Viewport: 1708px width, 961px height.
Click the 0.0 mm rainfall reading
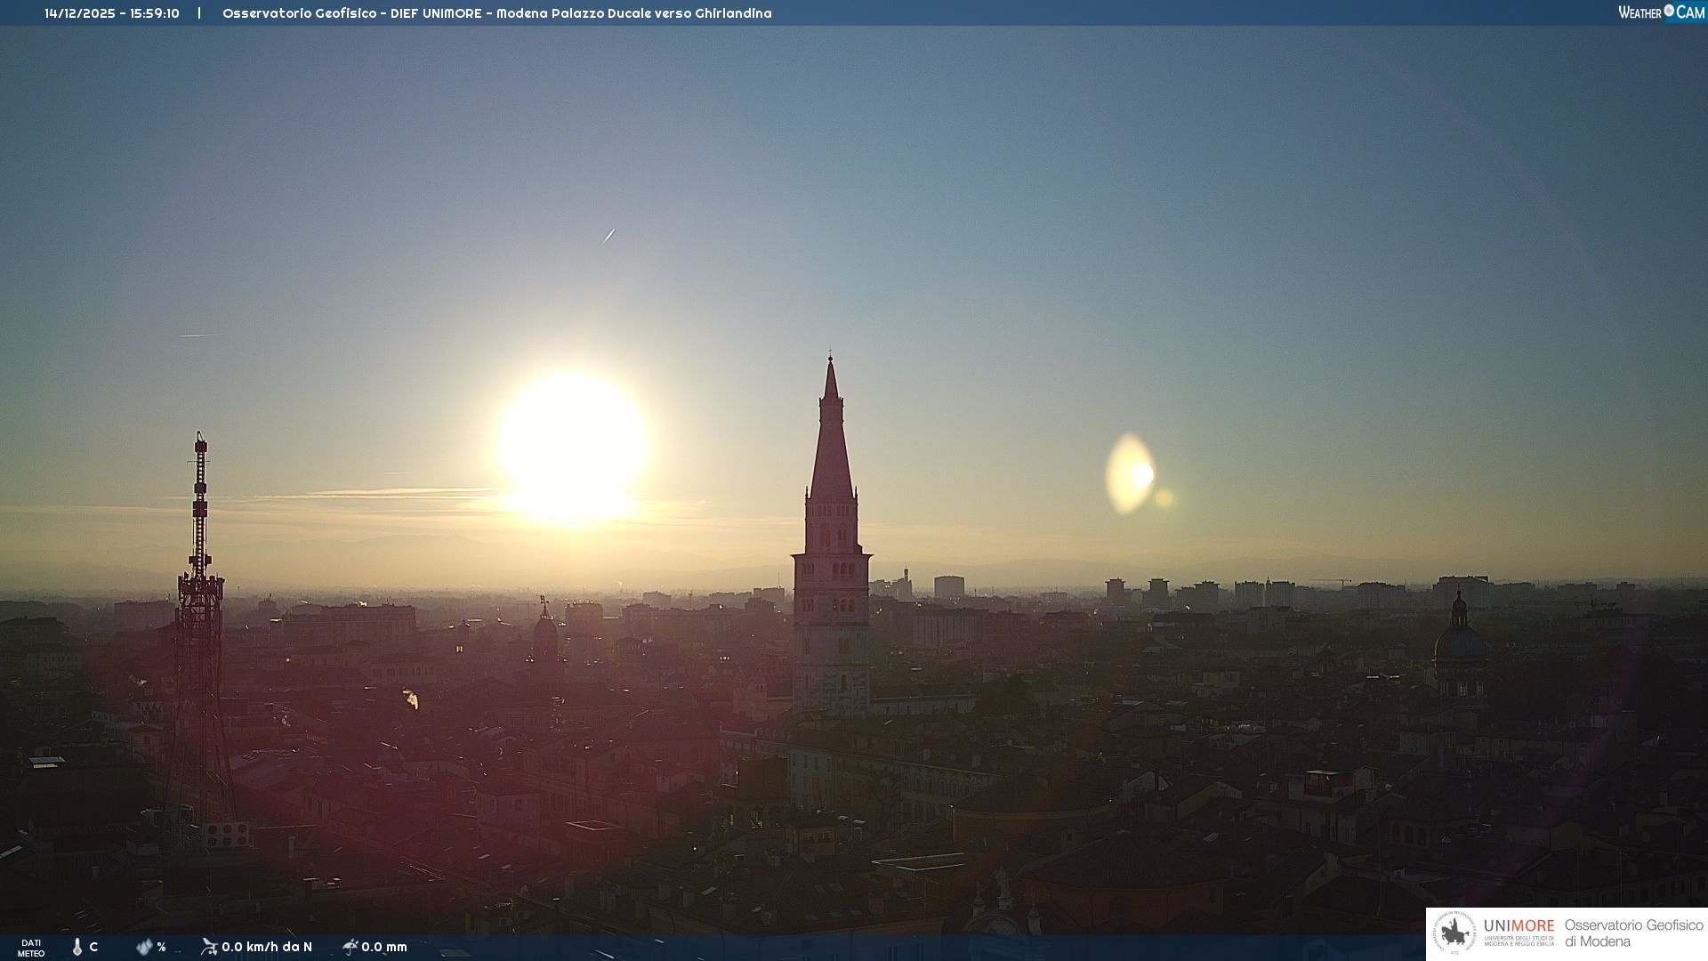(384, 947)
